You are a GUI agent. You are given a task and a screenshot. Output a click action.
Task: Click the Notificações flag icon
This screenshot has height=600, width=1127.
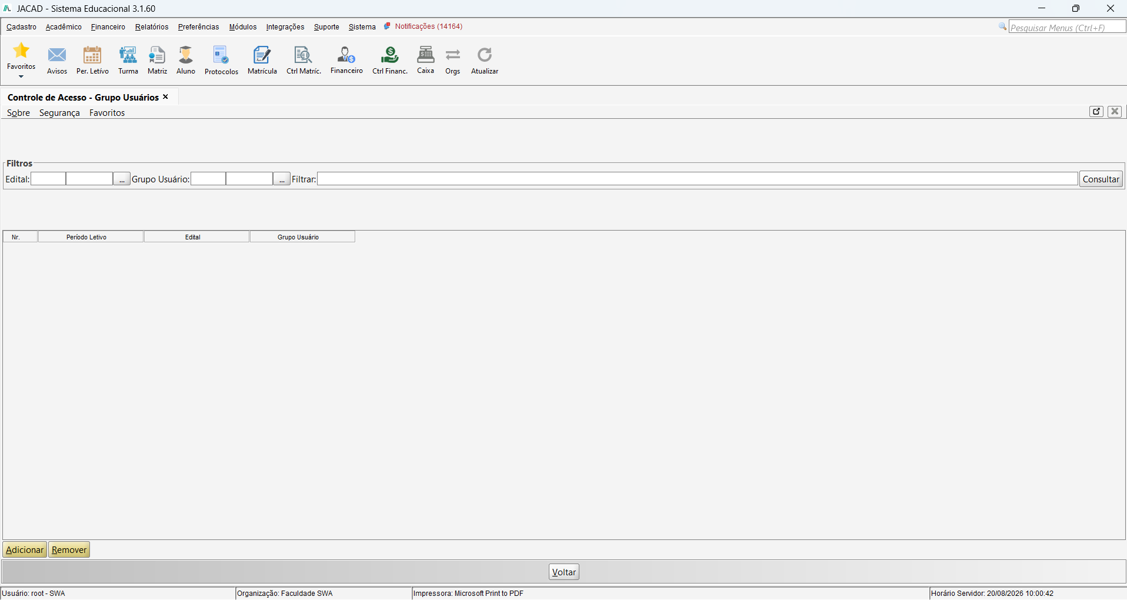387,26
